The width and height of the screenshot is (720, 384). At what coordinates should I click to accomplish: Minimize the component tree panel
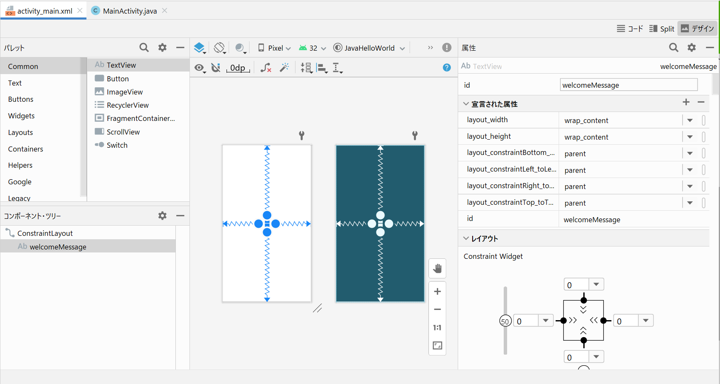180,215
